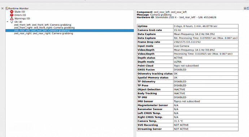Select zed_front_right Camera grabbing entry
Screen dimensions: 249x137
coord(44,28)
